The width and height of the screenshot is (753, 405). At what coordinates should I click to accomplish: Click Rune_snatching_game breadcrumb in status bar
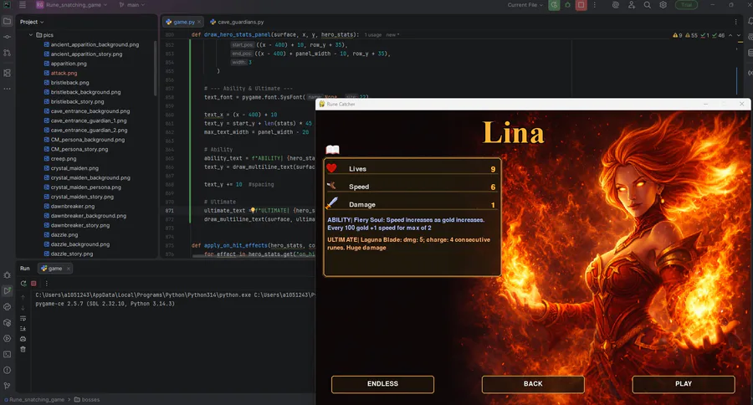click(33, 400)
